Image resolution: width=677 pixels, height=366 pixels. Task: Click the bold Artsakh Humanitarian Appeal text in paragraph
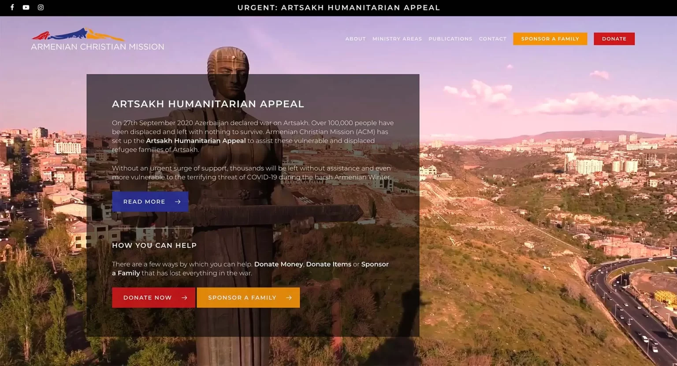tap(196, 141)
